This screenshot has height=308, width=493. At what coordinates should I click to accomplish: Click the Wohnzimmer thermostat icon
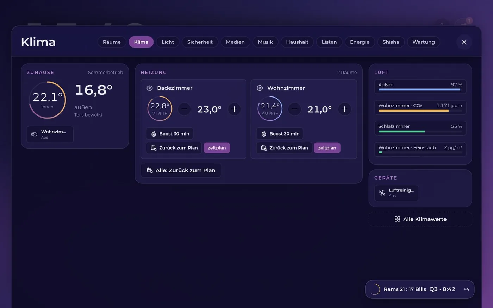(x=260, y=88)
